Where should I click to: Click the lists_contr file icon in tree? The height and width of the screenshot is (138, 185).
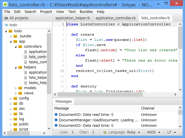25,57
